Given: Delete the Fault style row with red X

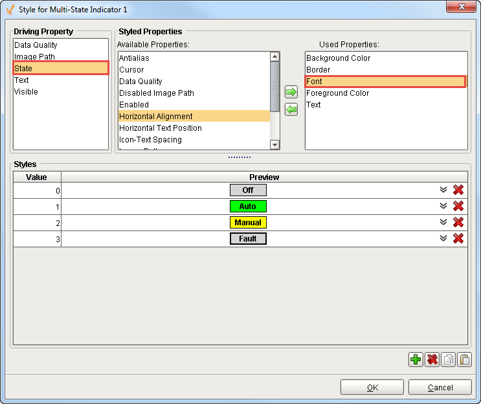Looking at the screenshot, I should [x=458, y=238].
